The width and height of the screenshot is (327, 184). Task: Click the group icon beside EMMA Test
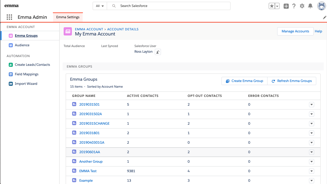point(74,171)
